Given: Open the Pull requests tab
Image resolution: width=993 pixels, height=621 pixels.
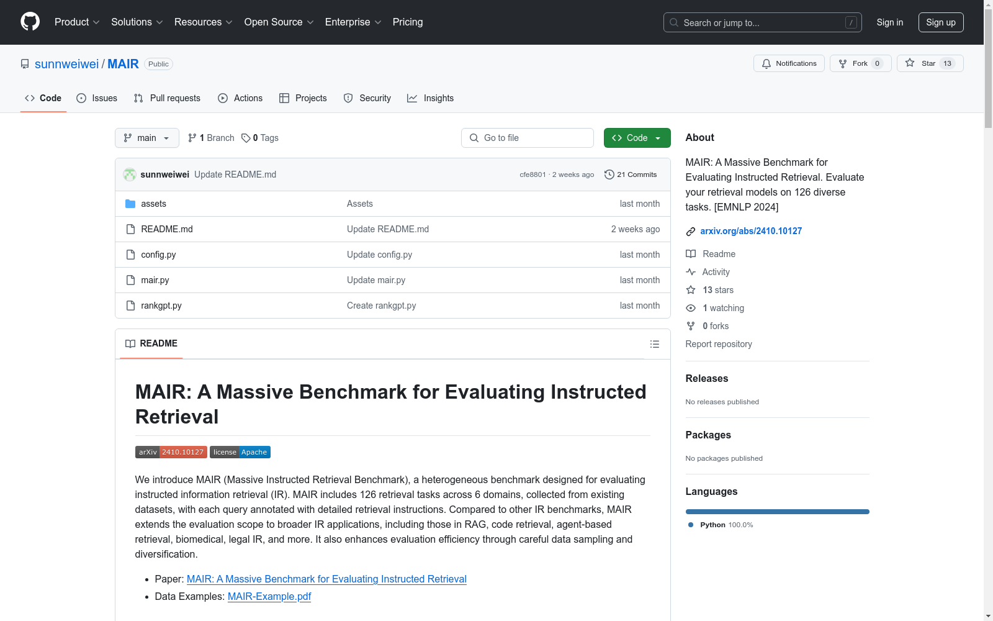Looking at the screenshot, I should pos(167,98).
